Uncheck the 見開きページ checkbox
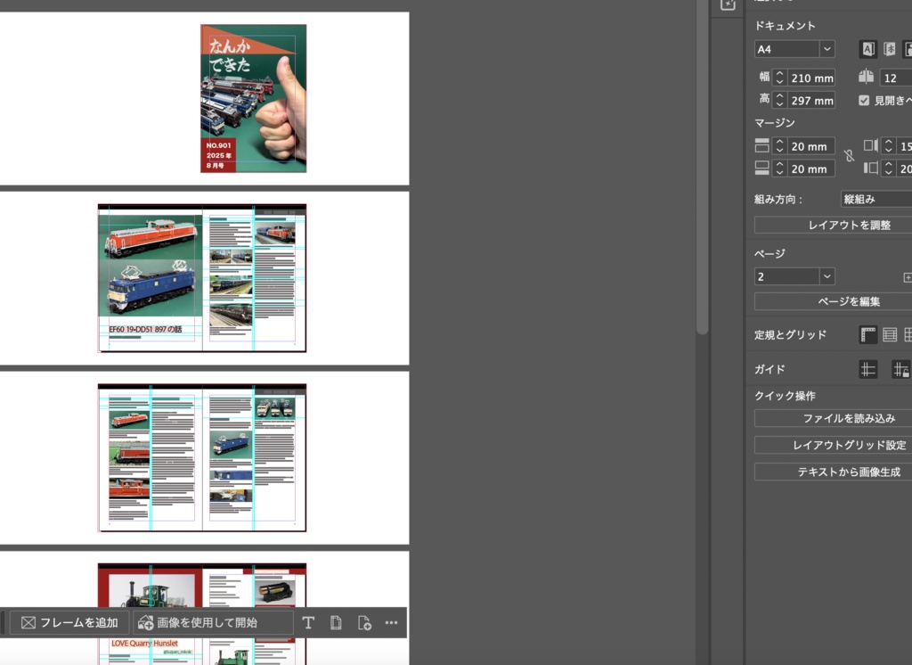This screenshot has height=665, width=912. (x=864, y=100)
